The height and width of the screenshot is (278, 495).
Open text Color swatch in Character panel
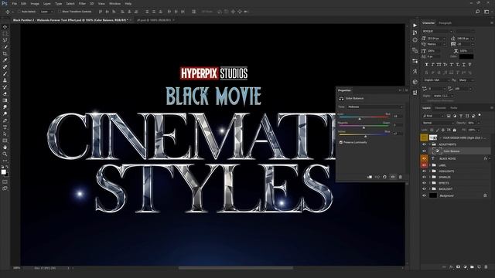(466, 56)
